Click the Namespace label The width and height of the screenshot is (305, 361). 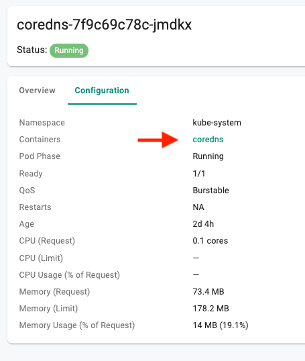42,123
